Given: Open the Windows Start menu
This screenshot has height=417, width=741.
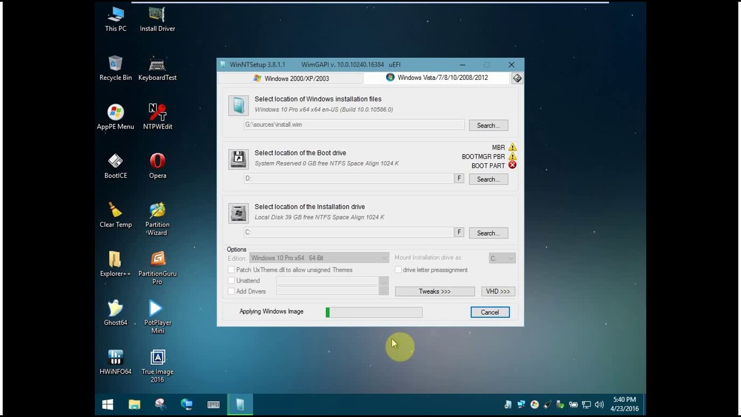Looking at the screenshot, I should 108,405.
